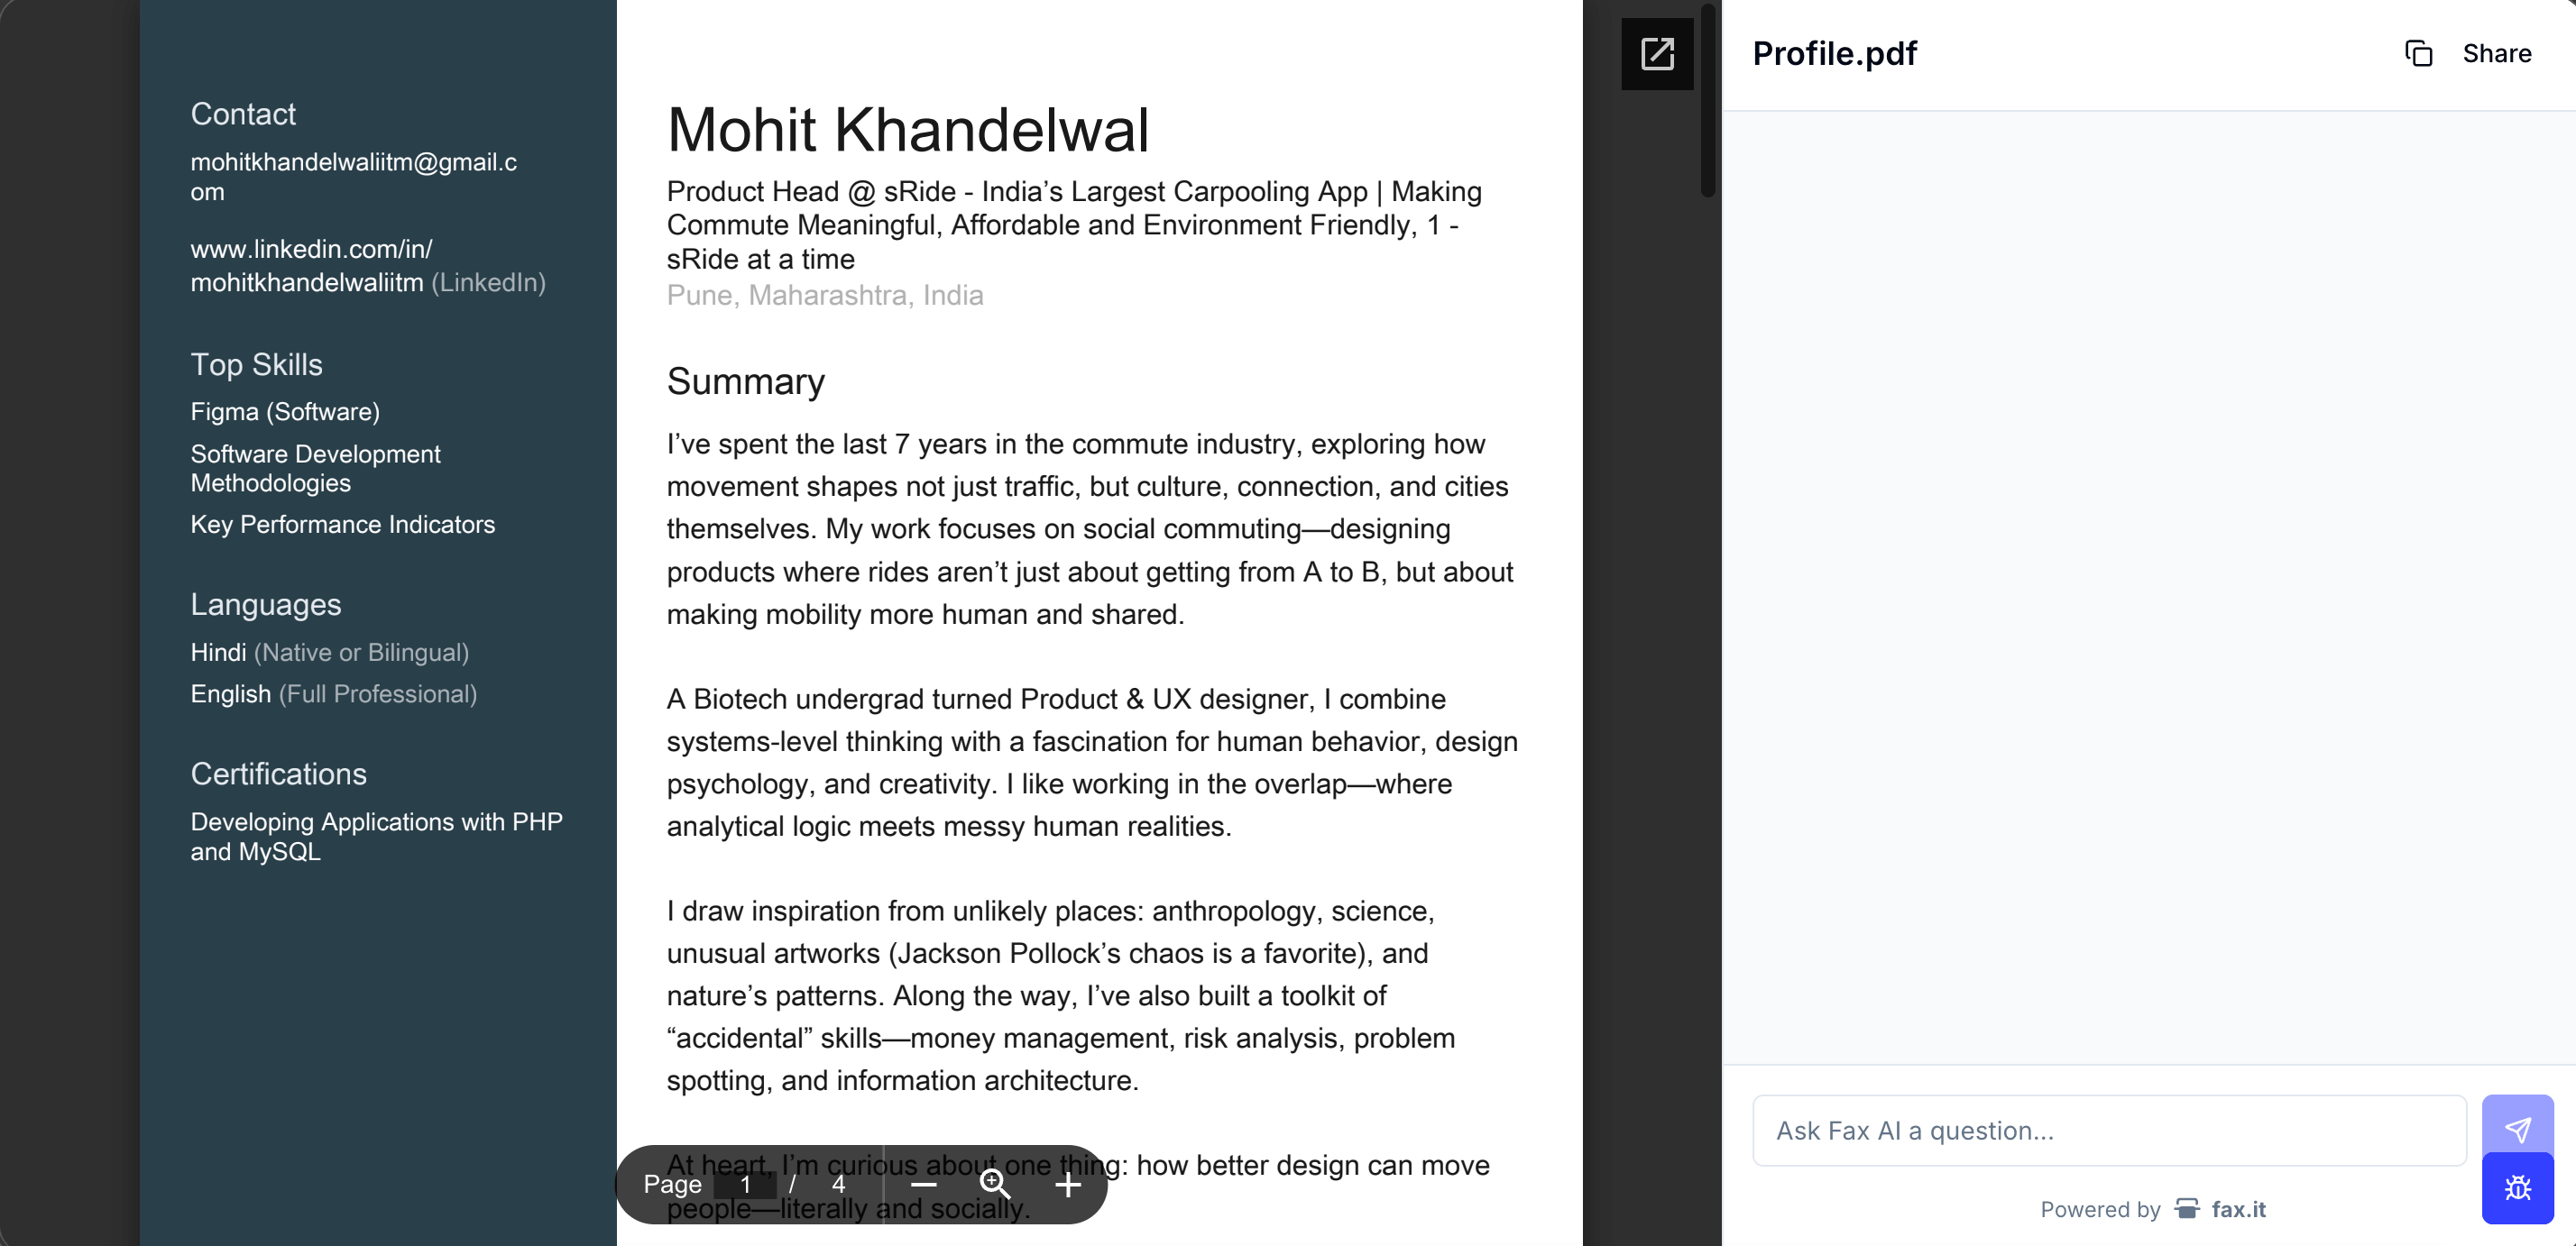2576x1246 pixels.
Task: Click the Certifications sidebar heading
Action: pos(278,774)
